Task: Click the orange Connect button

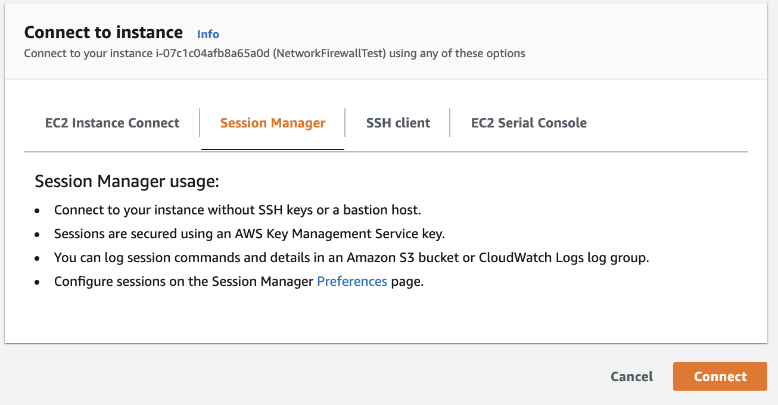Action: (x=720, y=376)
